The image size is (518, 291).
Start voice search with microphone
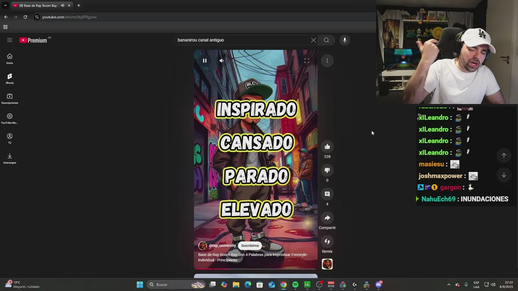click(344, 40)
